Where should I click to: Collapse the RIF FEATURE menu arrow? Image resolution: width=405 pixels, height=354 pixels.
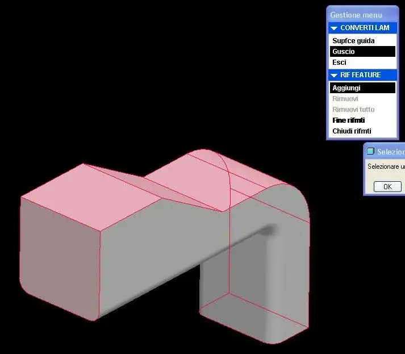tap(334, 75)
